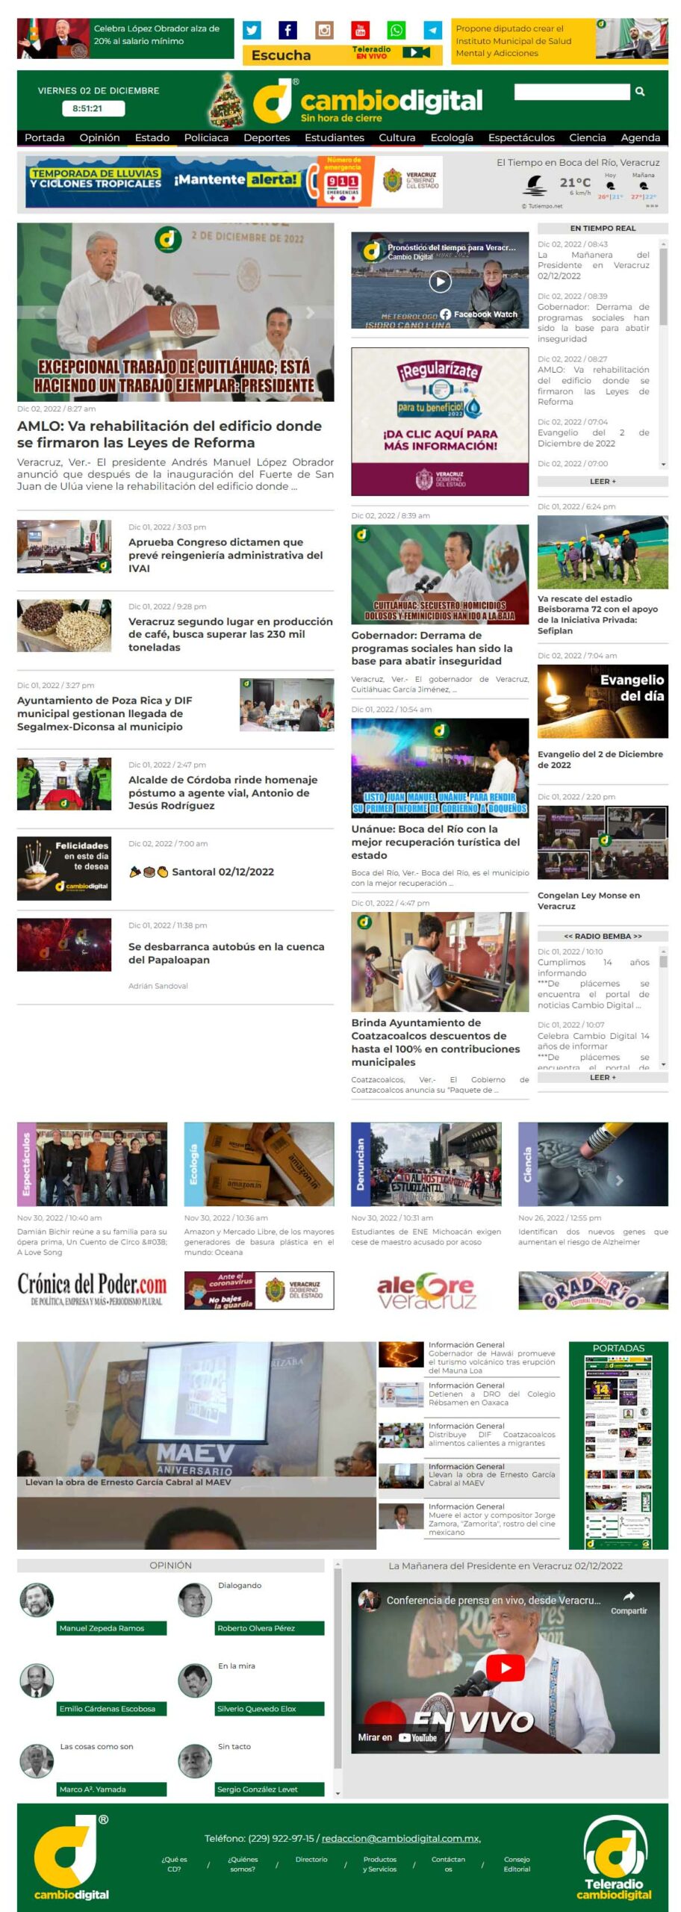Viewport: 681px width, 1912px height.
Task: Expand En Tiempo Real with LEER +
Action: [603, 482]
